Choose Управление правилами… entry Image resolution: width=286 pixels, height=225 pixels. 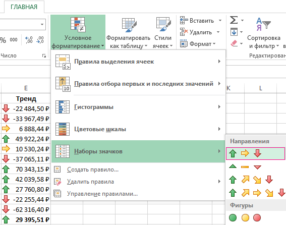[x=138, y=194]
